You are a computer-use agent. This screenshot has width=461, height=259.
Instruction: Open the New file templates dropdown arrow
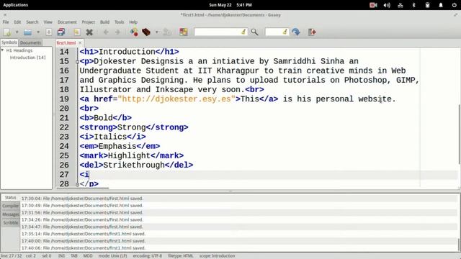[x=17, y=32]
